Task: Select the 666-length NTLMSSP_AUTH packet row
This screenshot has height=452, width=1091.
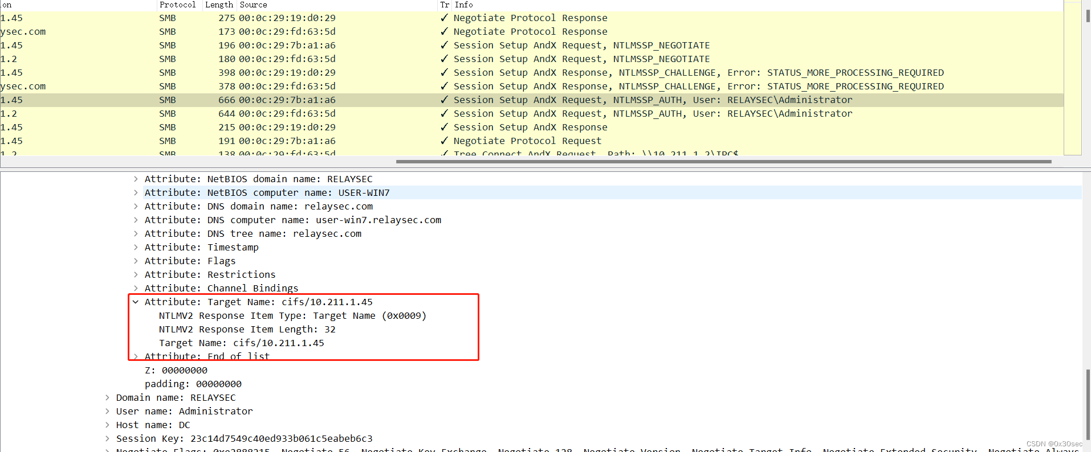Action: 532,100
